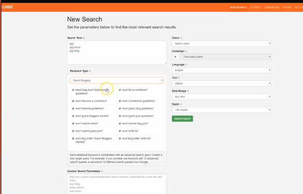Click info icon beside Search Term label
303x194 pixels.
(x=84, y=38)
